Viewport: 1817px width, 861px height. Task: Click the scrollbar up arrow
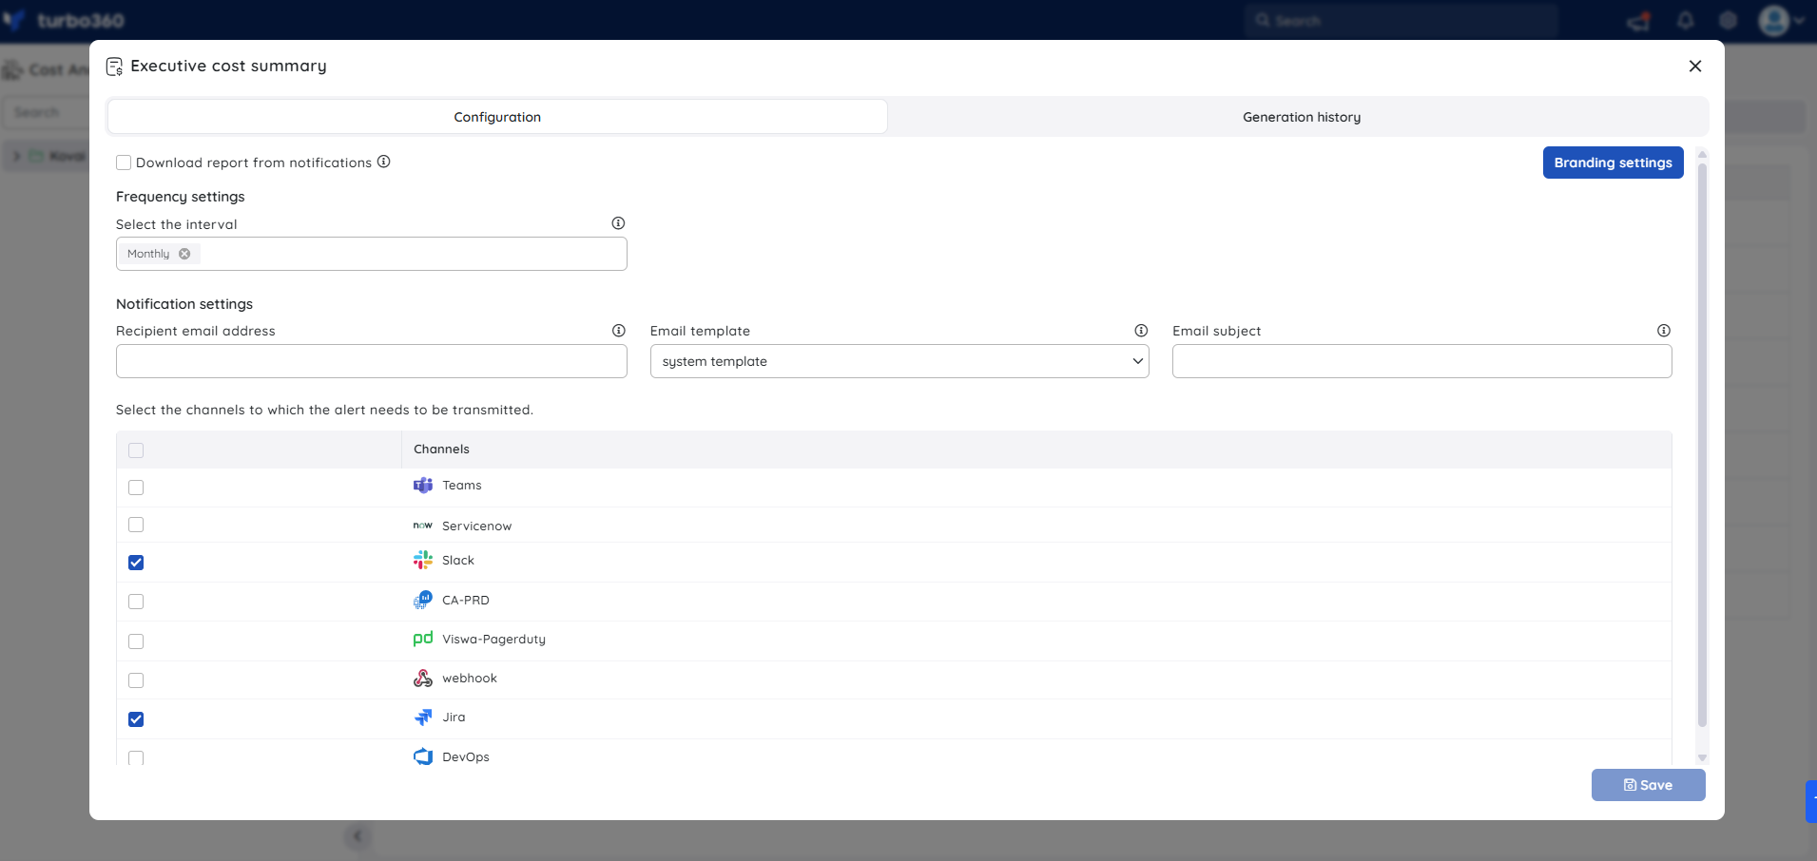[1703, 154]
